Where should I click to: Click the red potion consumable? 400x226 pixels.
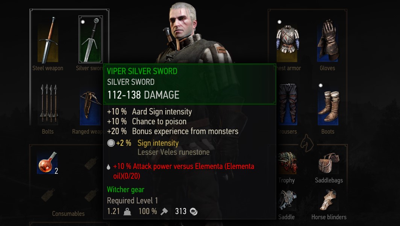click(x=47, y=163)
